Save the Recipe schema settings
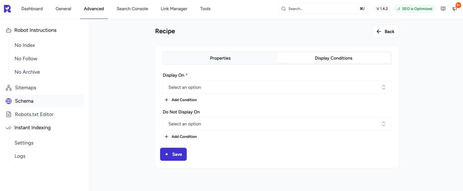 173,154
